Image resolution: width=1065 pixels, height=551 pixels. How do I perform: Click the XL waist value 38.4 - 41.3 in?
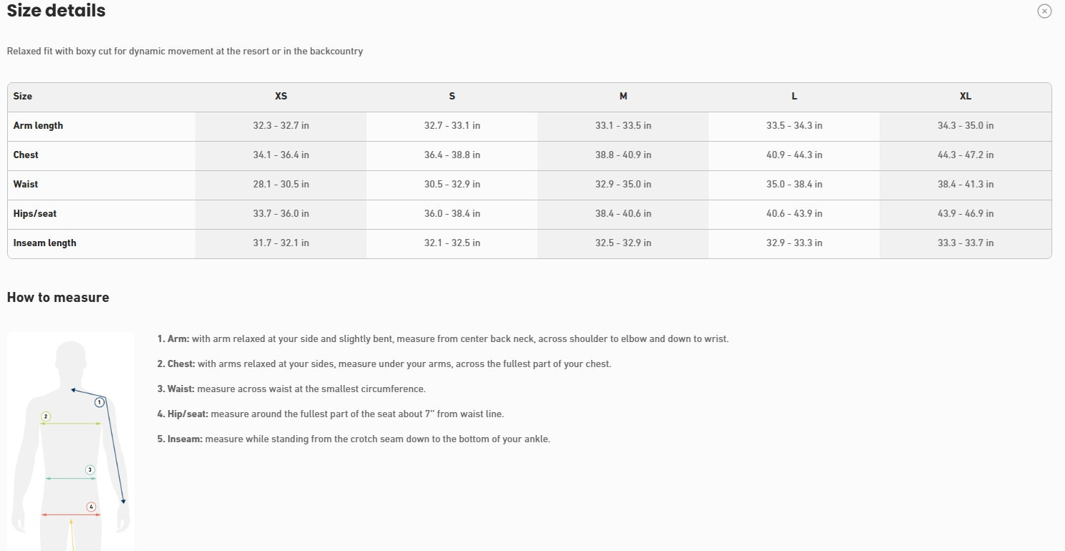click(x=965, y=185)
